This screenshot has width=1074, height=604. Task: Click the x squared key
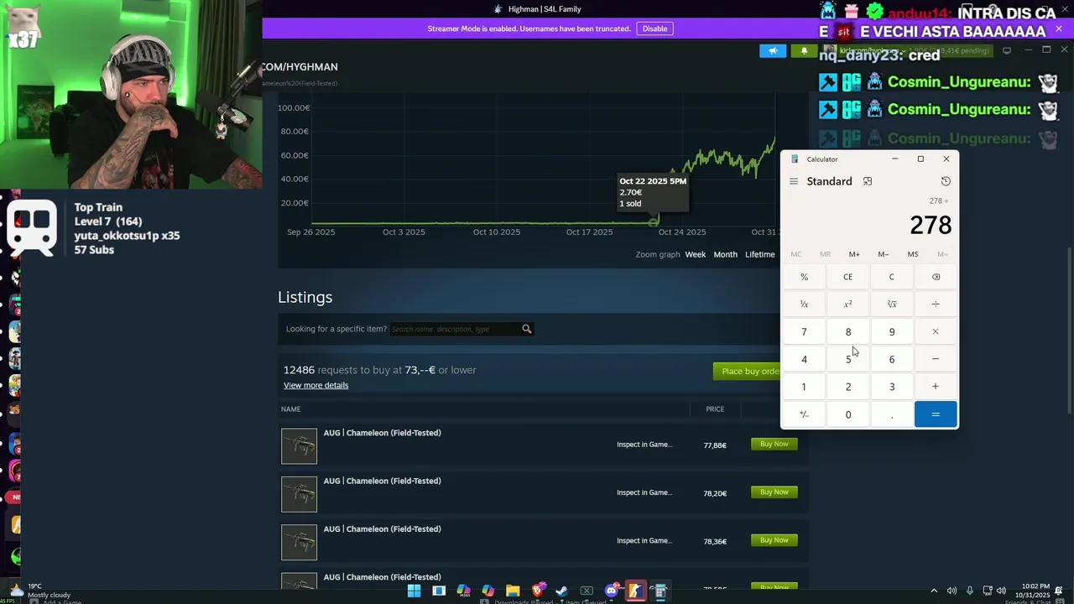(x=847, y=305)
